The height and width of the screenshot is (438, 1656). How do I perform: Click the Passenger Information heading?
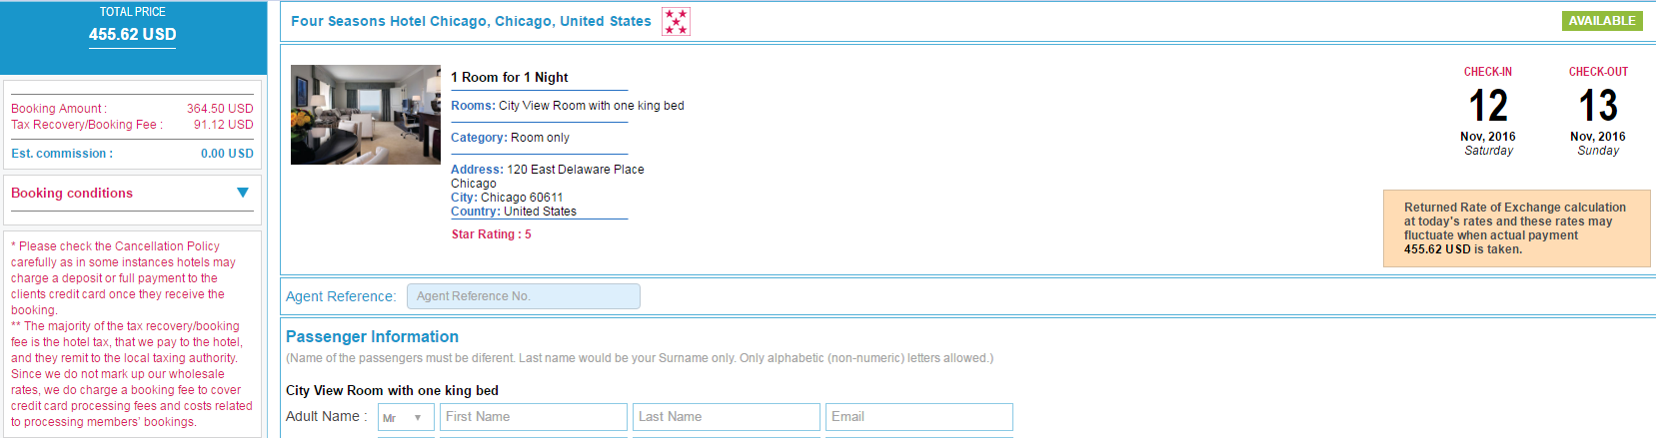tap(372, 337)
